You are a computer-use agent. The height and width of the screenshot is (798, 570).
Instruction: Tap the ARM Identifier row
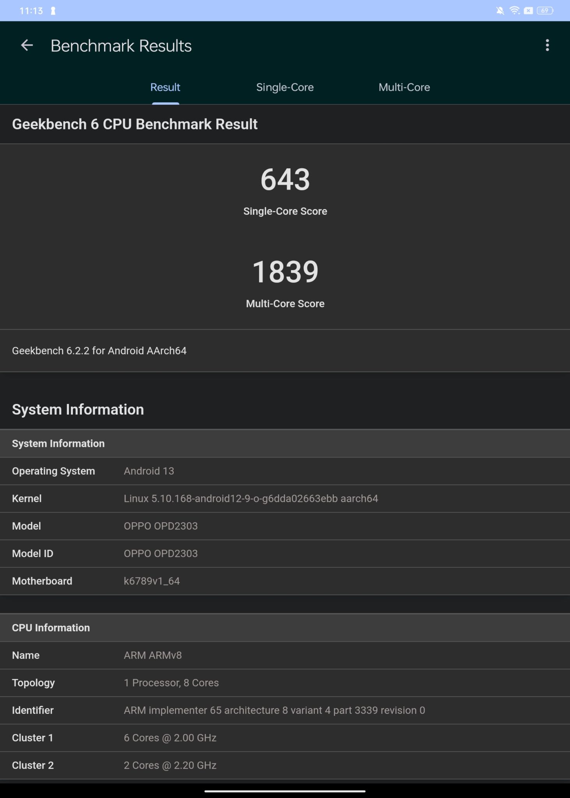285,710
